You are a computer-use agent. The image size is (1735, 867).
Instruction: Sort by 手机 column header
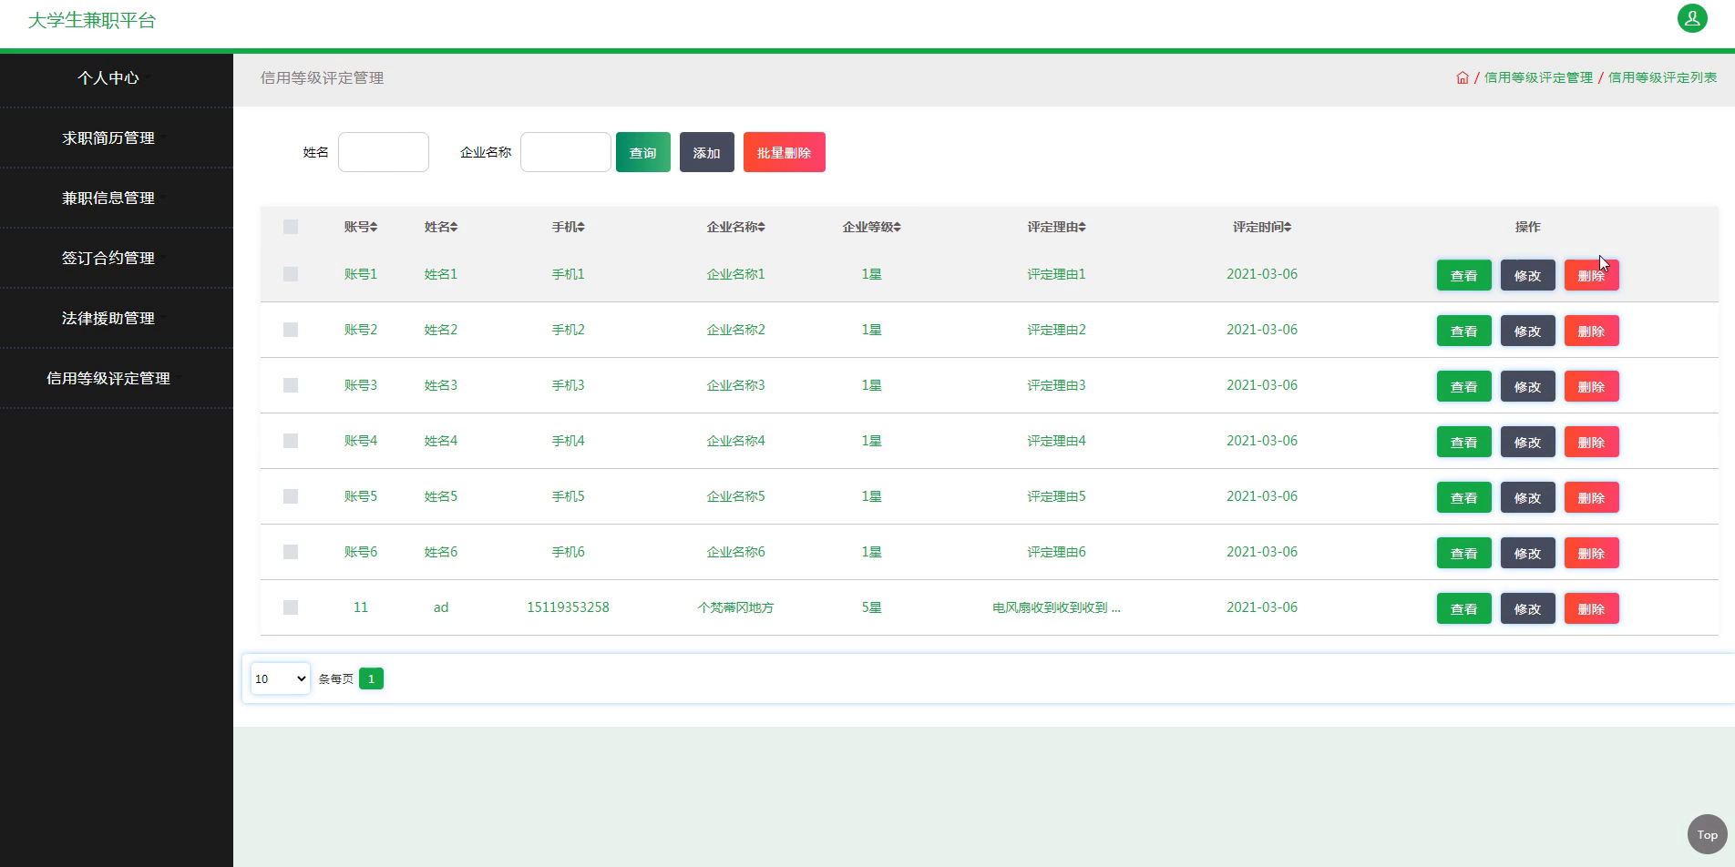(568, 227)
